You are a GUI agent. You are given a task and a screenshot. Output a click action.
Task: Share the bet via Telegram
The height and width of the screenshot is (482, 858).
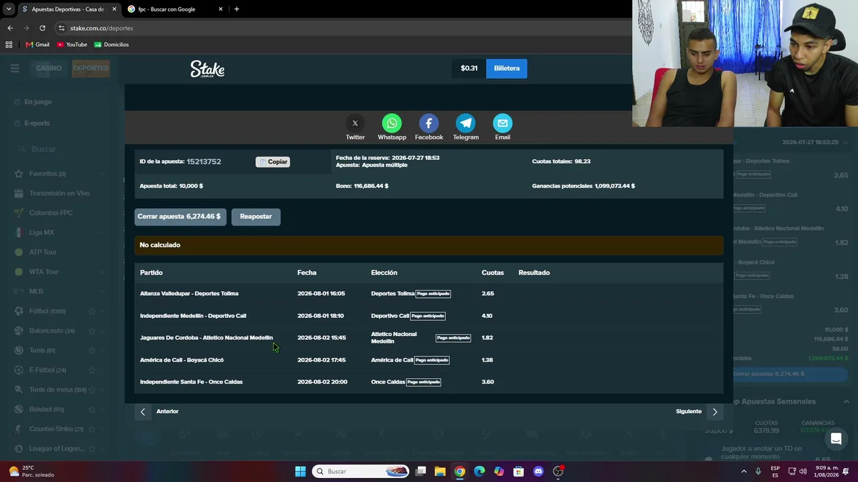coord(466,123)
